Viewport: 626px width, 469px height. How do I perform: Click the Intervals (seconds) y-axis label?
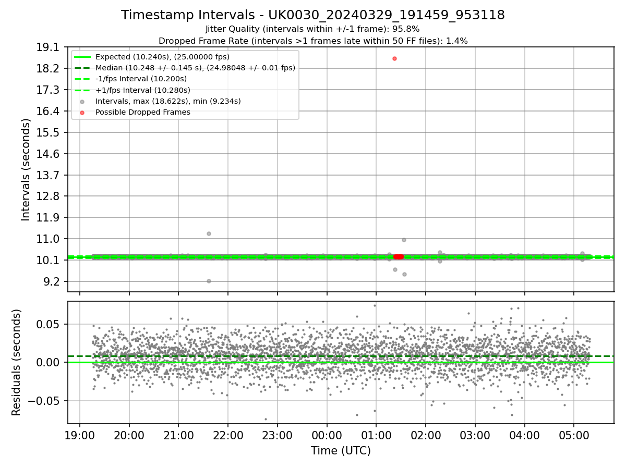pyautogui.click(x=26, y=169)
